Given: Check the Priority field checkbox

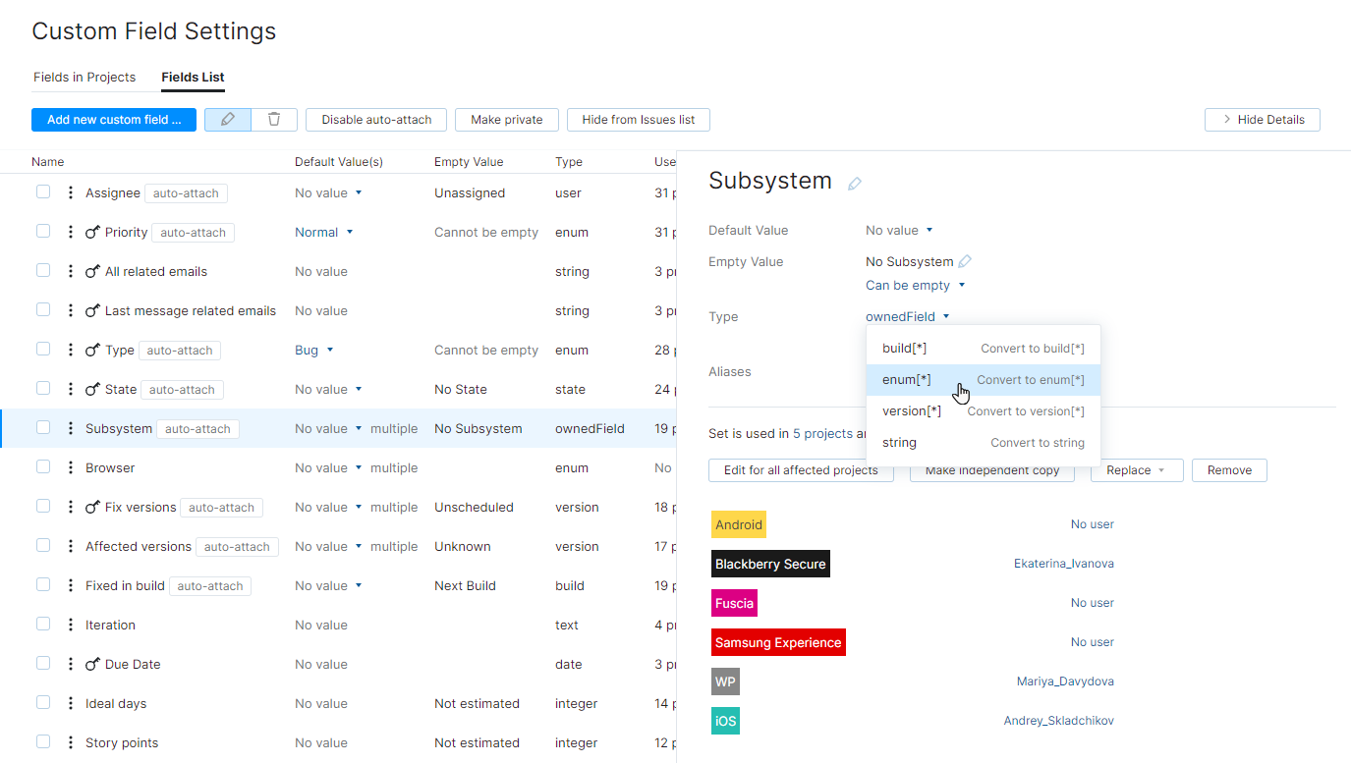Looking at the screenshot, I should point(43,232).
